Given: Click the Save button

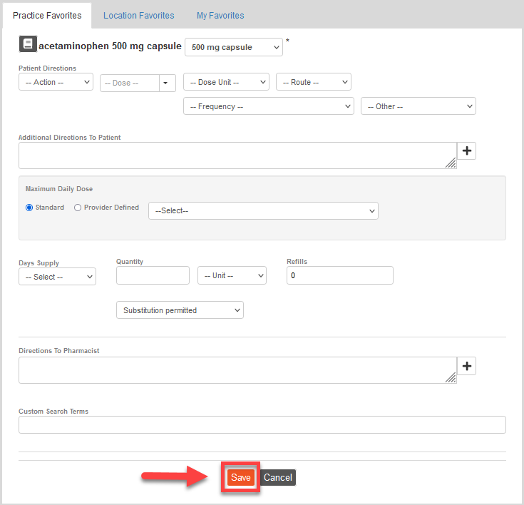Looking at the screenshot, I should point(241,477).
